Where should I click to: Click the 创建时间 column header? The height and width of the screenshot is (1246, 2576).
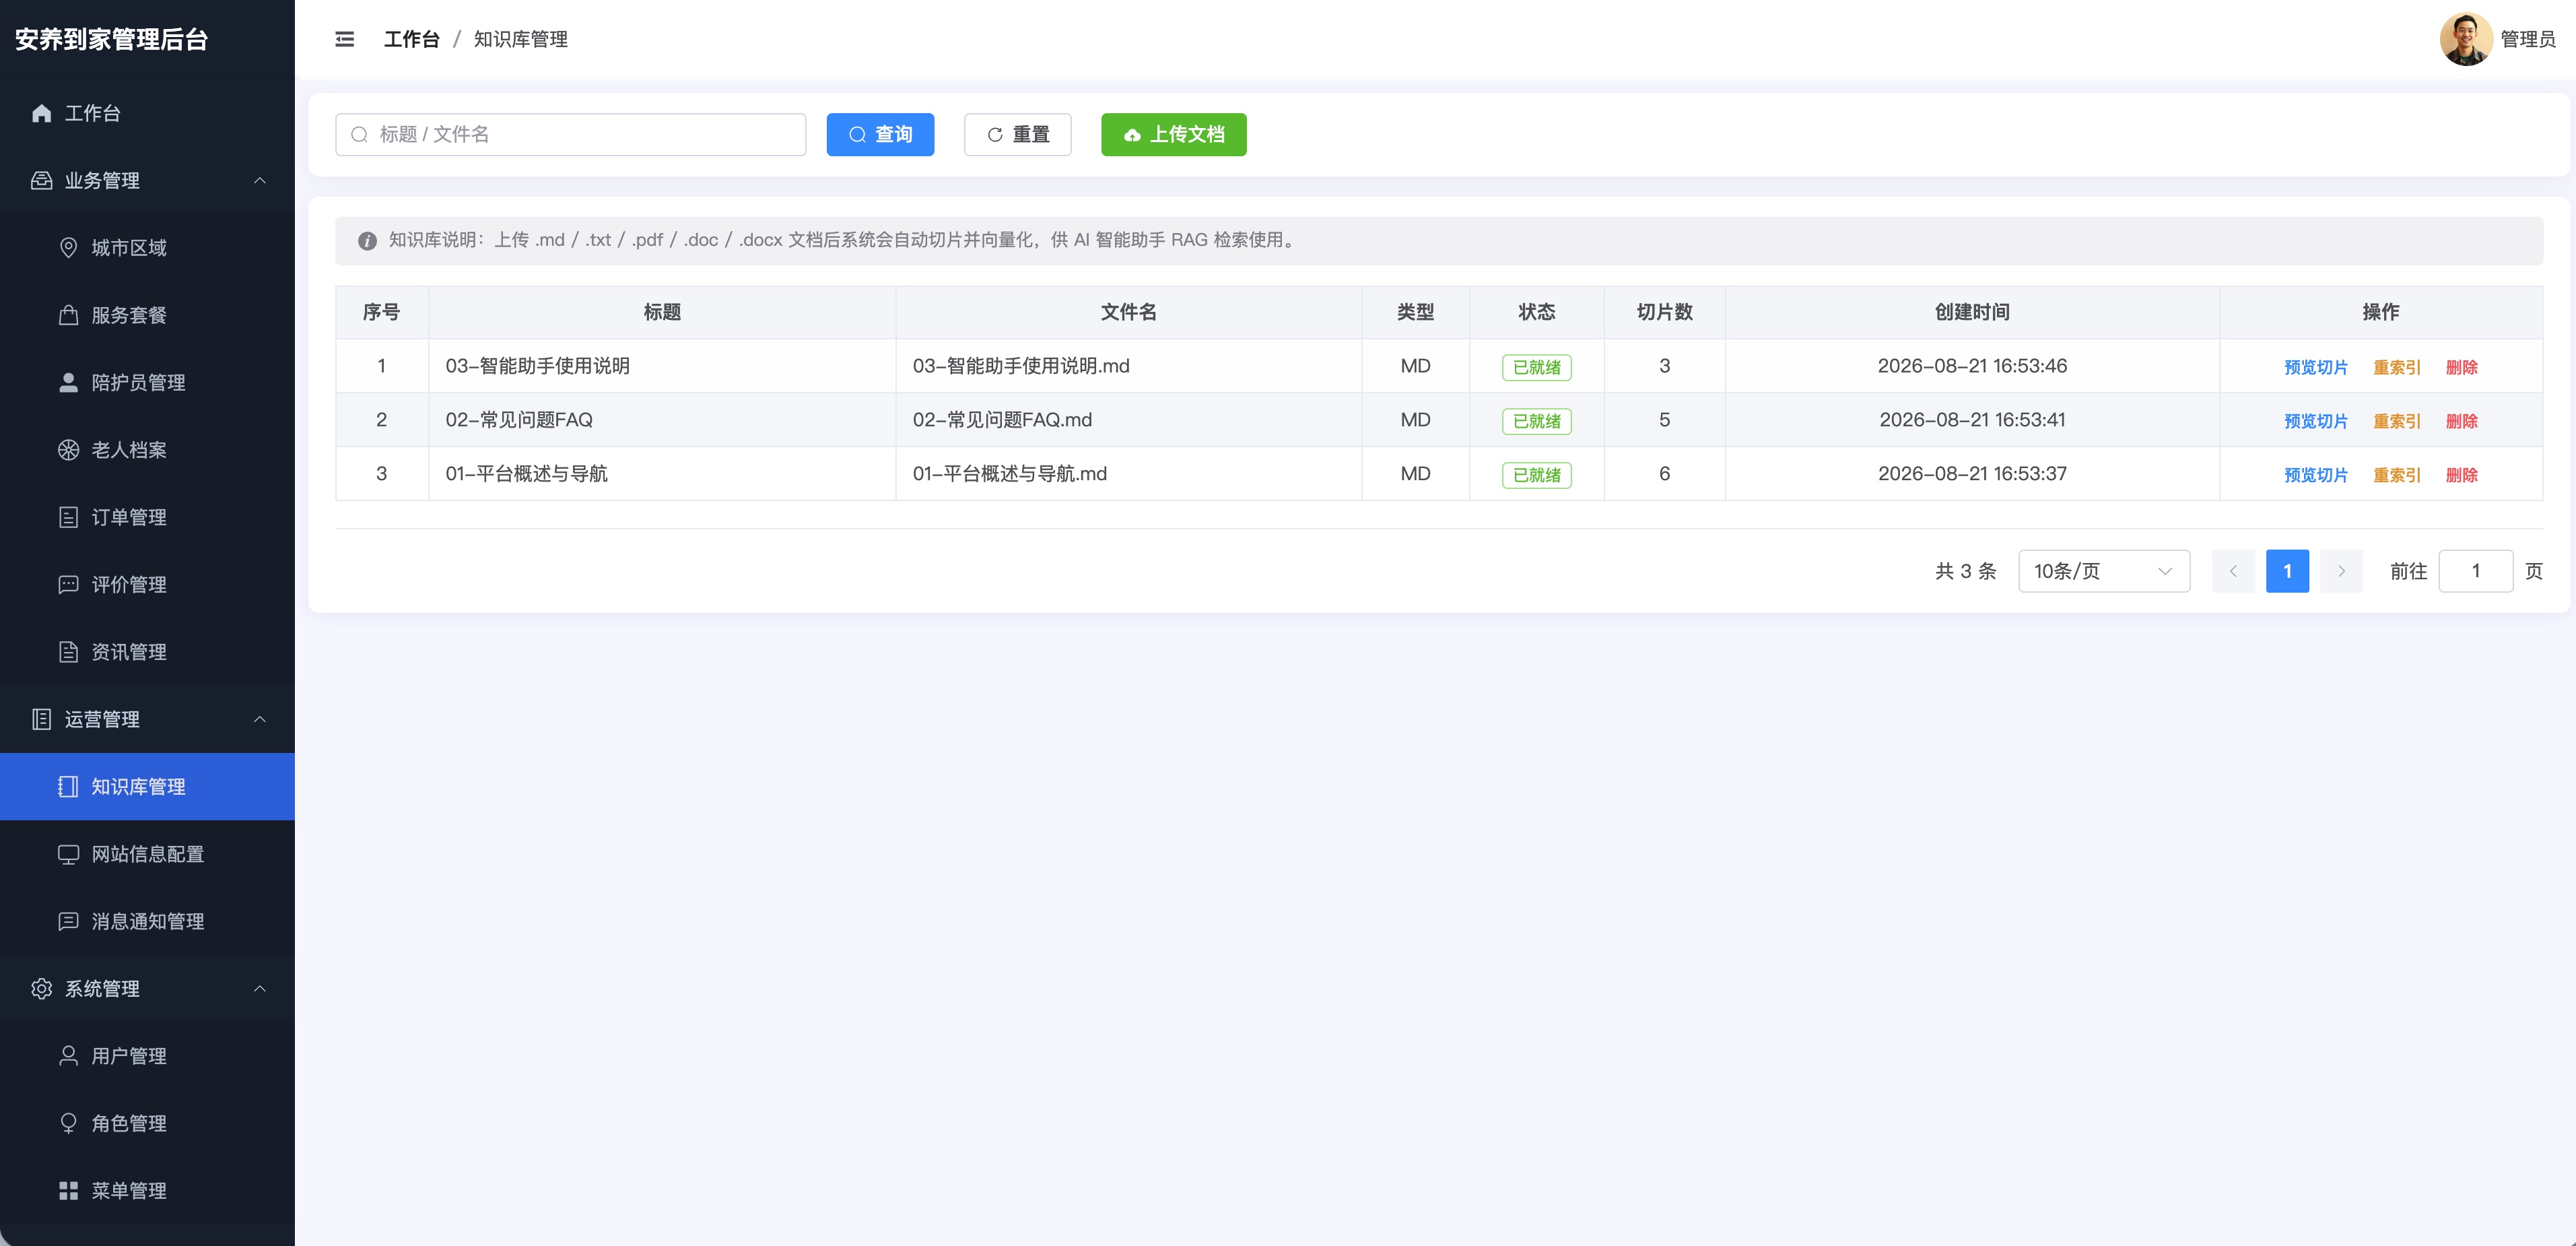click(1972, 312)
